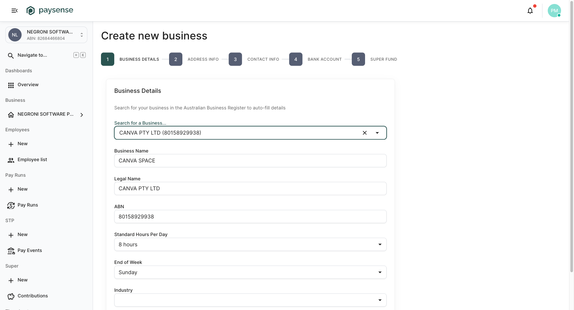574x310 pixels.
Task: Click the Search for a Business field
Action: 250,133
